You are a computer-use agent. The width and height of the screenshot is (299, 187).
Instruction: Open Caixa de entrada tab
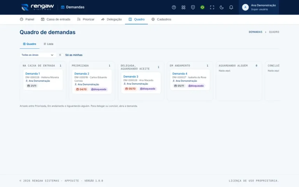pos(56,19)
